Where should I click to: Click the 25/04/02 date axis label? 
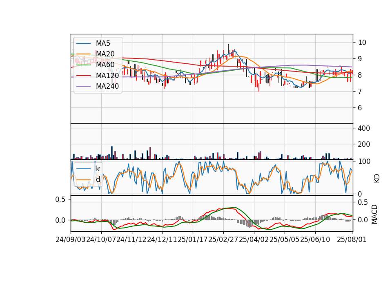[x=254, y=239]
